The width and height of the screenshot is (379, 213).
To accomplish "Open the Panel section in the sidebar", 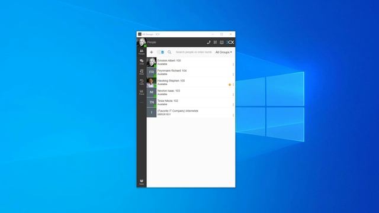I will [x=142, y=92].
